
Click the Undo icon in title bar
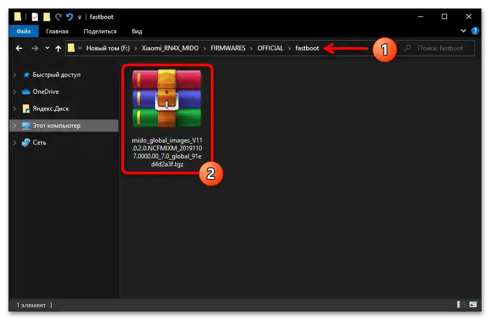[x=69, y=17]
